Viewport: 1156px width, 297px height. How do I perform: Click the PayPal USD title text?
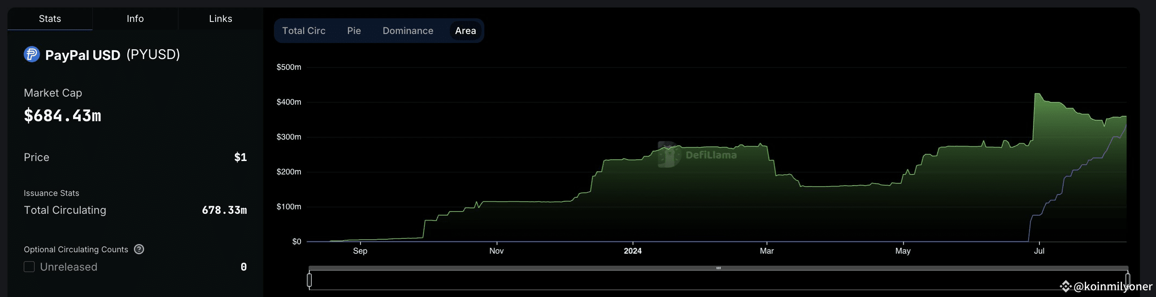pyautogui.click(x=83, y=55)
